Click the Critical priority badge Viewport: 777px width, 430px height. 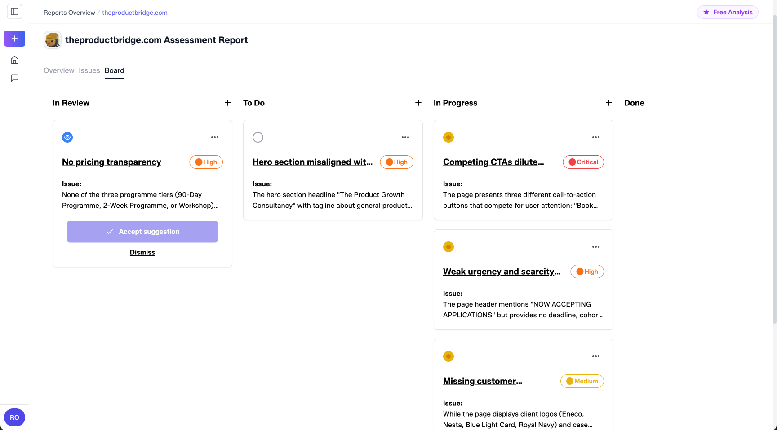[x=583, y=162]
